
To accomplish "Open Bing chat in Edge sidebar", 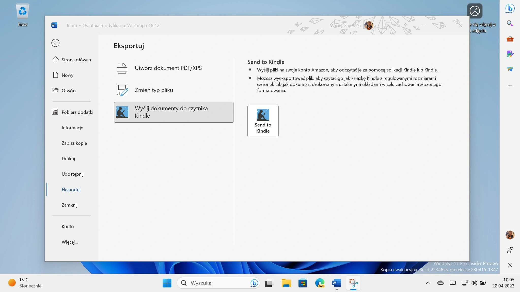I will 510,8.
